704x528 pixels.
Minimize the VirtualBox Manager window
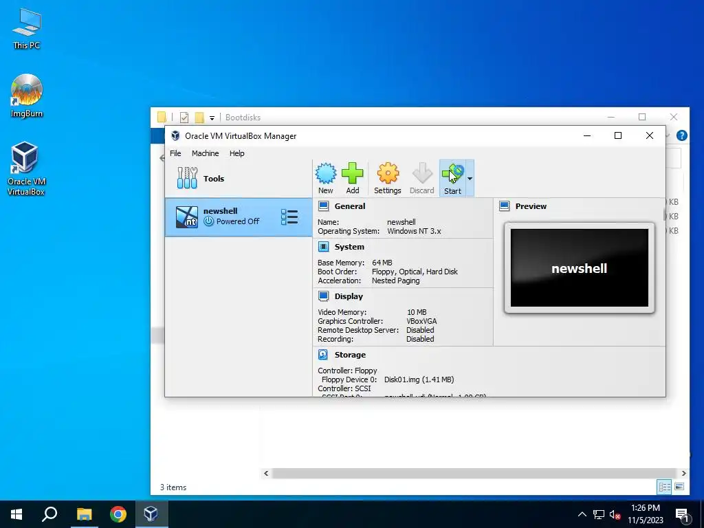click(587, 135)
